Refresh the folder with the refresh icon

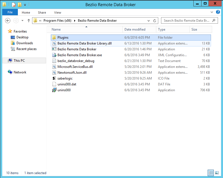(155, 21)
